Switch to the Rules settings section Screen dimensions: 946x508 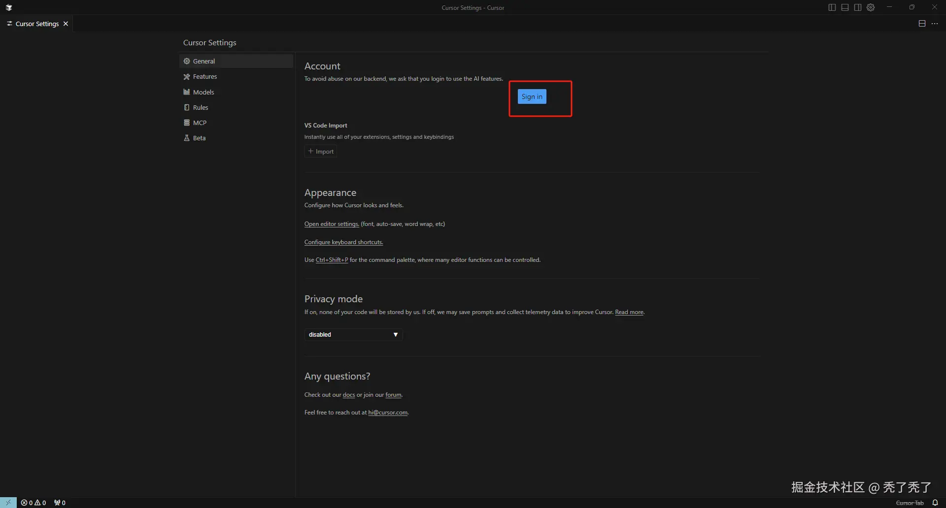[236, 107]
